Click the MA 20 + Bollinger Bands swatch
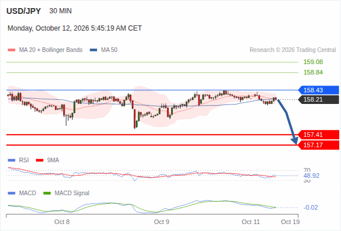The width and height of the screenshot is (341, 231). pyautogui.click(x=12, y=50)
